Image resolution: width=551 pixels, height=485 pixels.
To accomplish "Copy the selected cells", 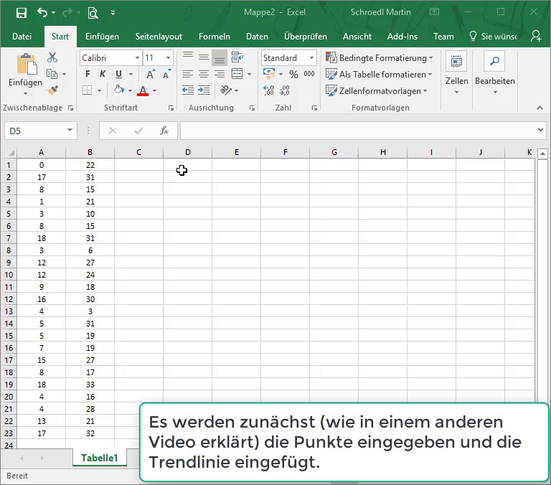I will click(x=52, y=74).
